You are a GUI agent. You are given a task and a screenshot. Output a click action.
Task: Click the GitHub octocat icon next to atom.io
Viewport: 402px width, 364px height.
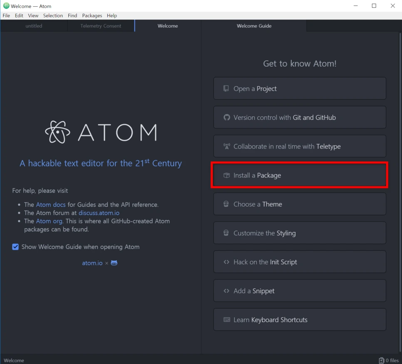pyautogui.click(x=114, y=263)
